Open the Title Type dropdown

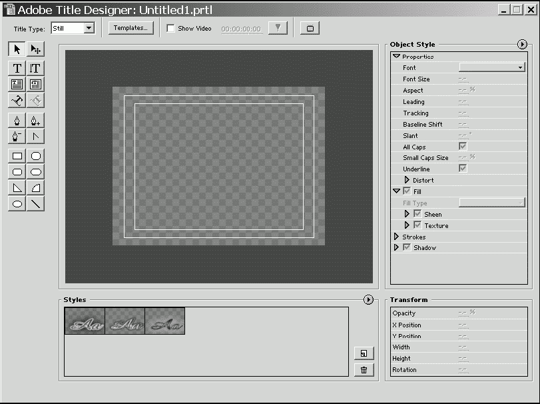point(89,29)
